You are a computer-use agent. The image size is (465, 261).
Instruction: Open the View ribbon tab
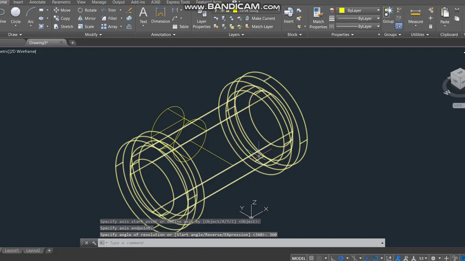81,2
